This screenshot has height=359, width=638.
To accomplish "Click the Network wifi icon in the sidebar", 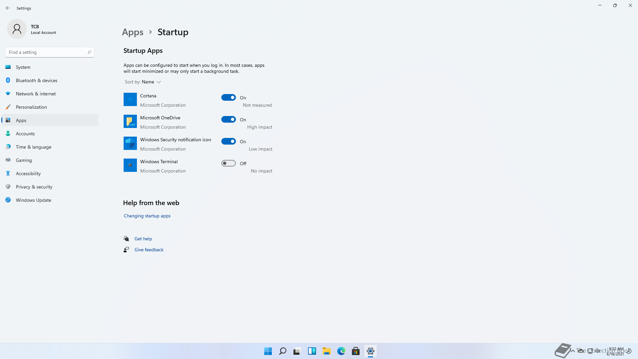I will point(8,94).
